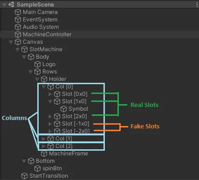Collapse the Canvas object foldout
Screen dimensions: 199x180
[x=11, y=42]
